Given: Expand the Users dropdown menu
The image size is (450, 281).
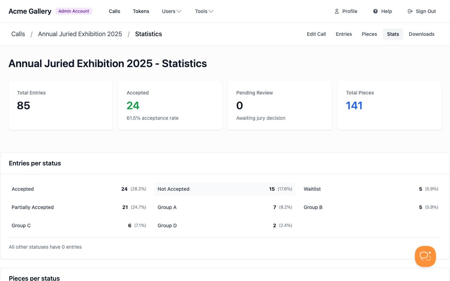Looking at the screenshot, I should coord(171,11).
